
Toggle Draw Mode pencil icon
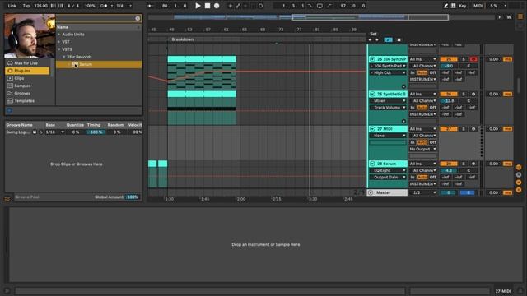click(x=445, y=6)
